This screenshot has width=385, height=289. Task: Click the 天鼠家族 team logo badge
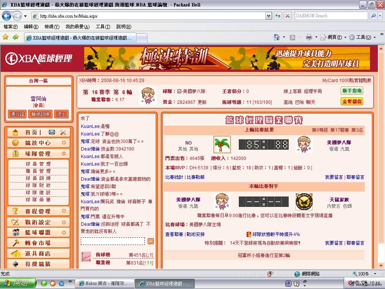304,202
